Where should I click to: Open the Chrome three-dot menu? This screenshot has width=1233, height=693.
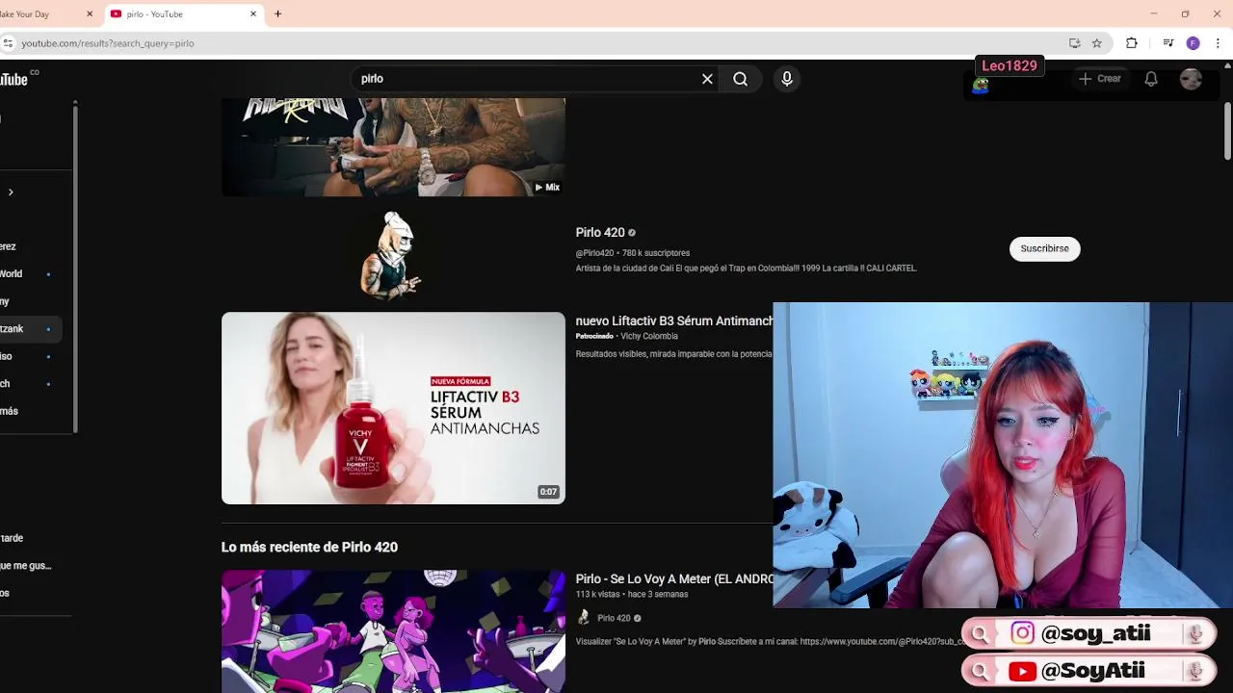1218,43
